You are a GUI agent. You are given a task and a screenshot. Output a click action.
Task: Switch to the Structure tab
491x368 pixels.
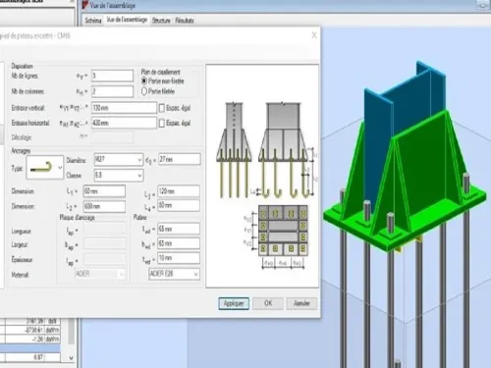[x=161, y=21]
